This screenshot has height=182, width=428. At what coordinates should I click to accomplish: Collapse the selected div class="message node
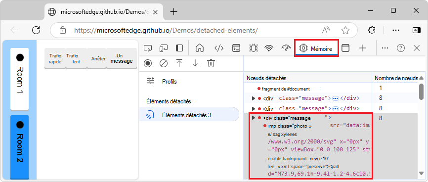point(254,118)
